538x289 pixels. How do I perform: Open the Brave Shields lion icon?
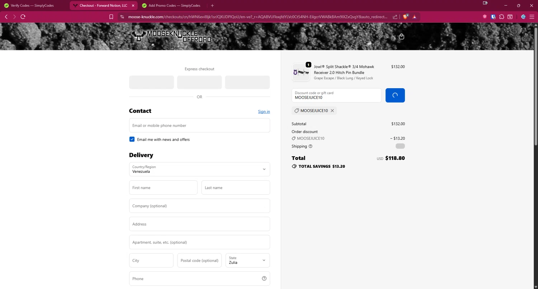point(406,16)
